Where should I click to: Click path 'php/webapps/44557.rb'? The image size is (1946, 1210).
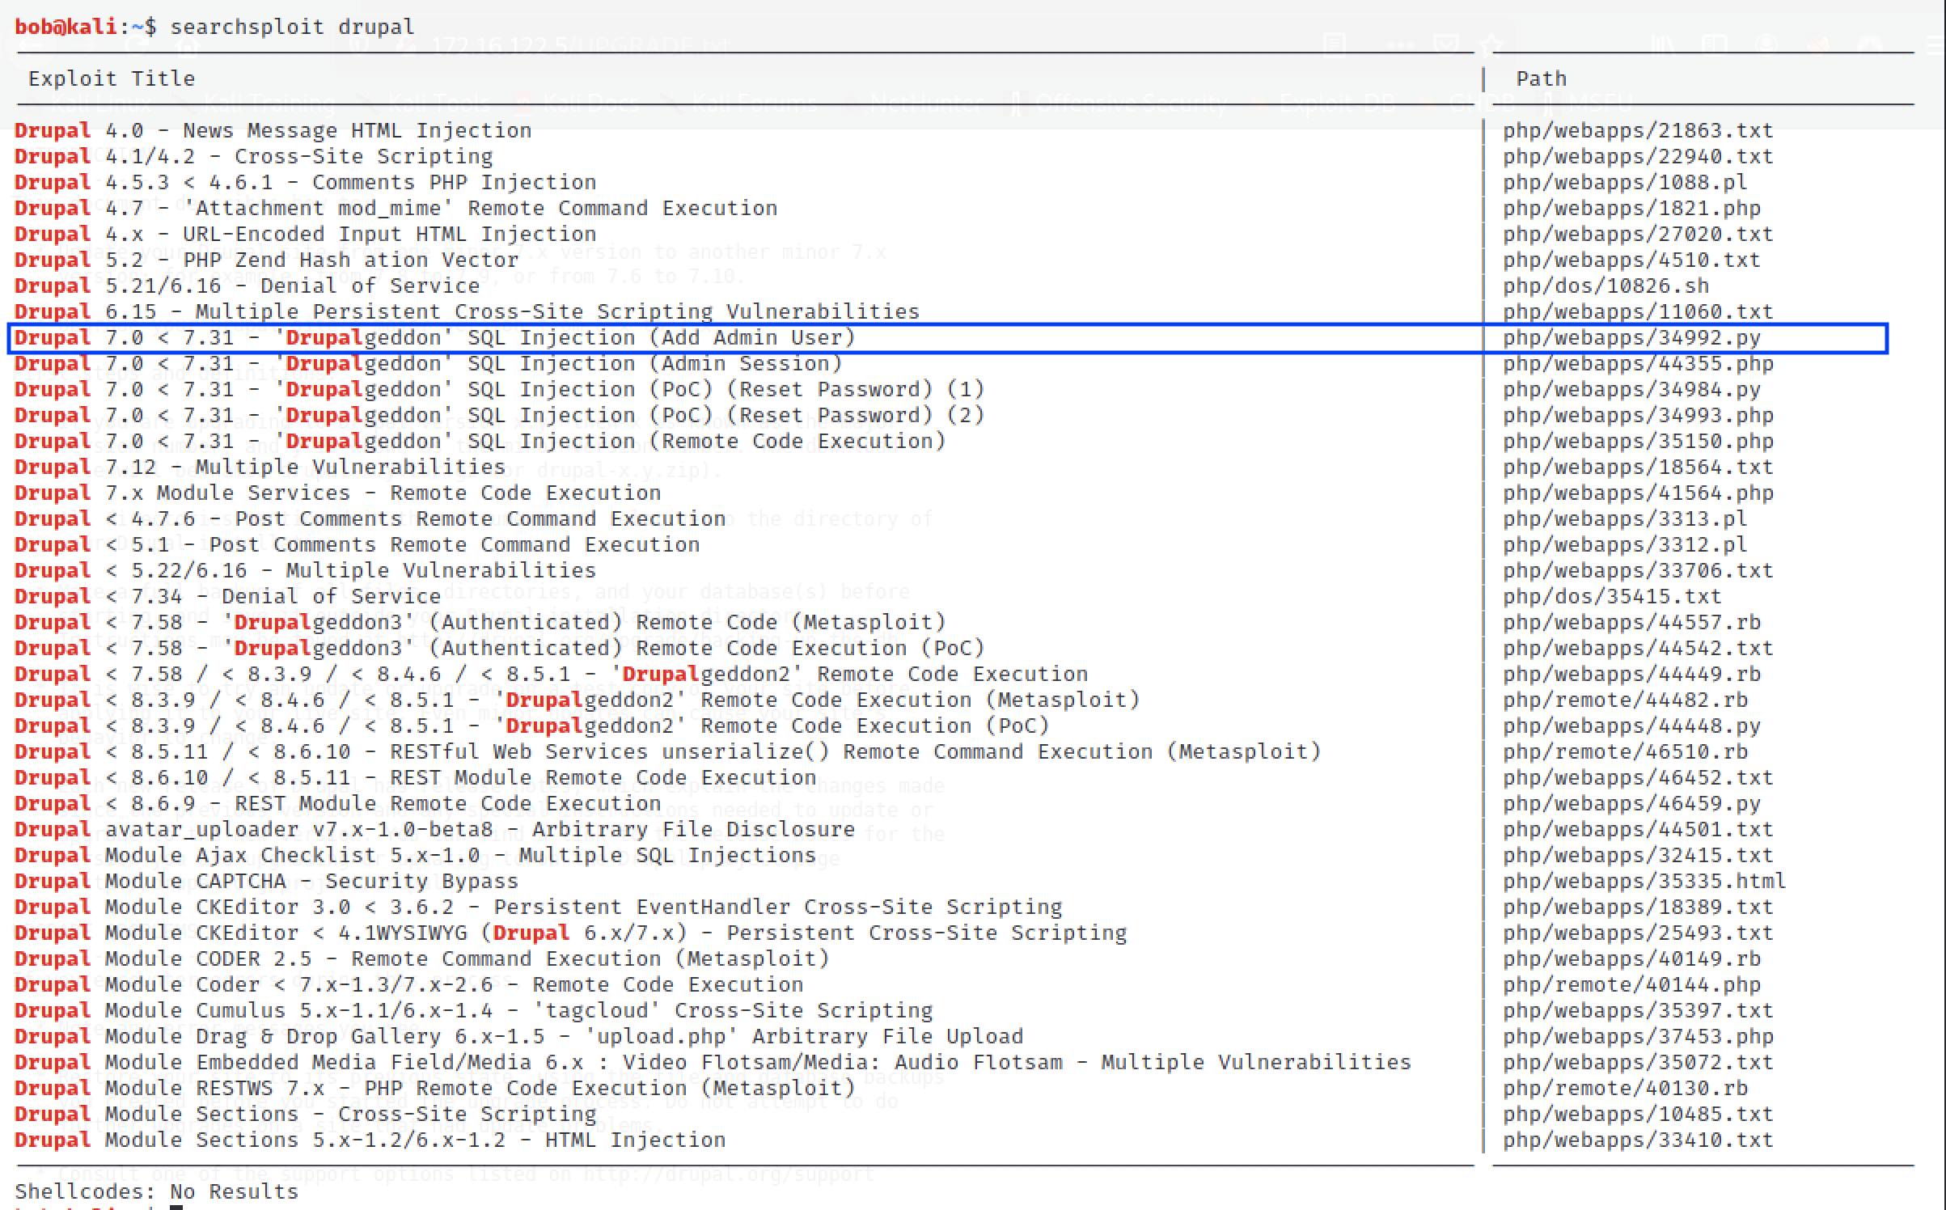[x=1631, y=622]
